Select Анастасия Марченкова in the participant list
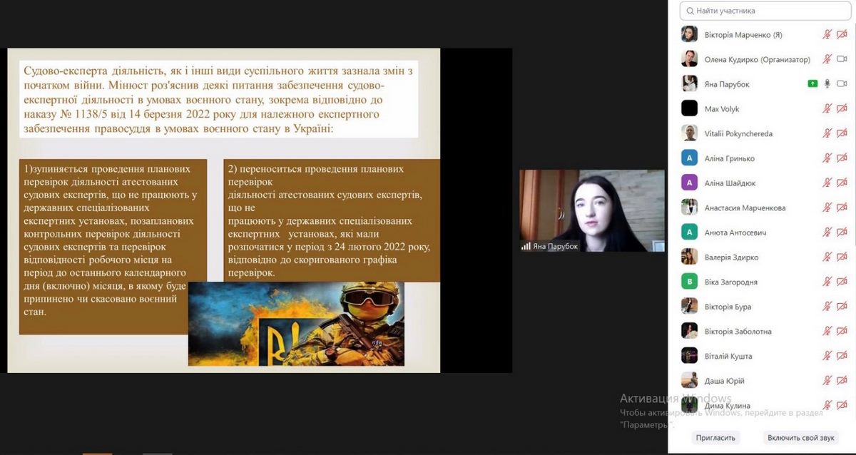Viewport: 856px width, 455px height. [745, 208]
